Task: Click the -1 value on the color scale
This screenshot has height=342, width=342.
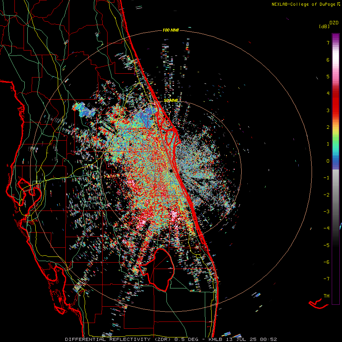Action: pos(326,178)
